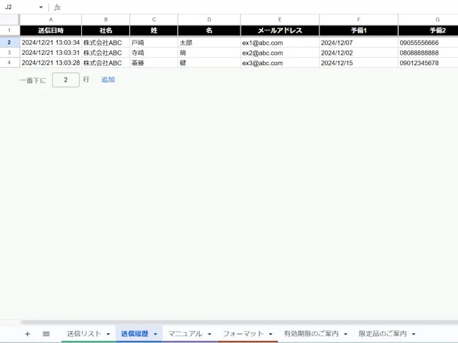Select row 3 header
Screen dimensions: 458x343
point(9,53)
